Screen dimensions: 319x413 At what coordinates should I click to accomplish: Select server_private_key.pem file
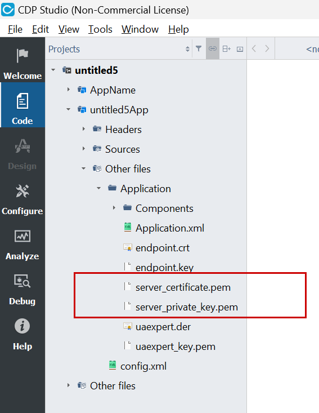point(187,307)
